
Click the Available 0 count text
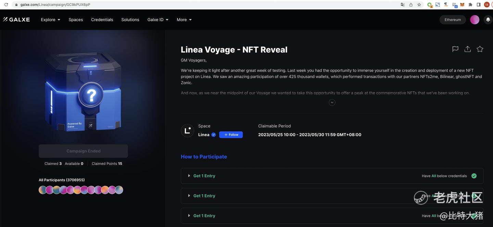coord(74,164)
